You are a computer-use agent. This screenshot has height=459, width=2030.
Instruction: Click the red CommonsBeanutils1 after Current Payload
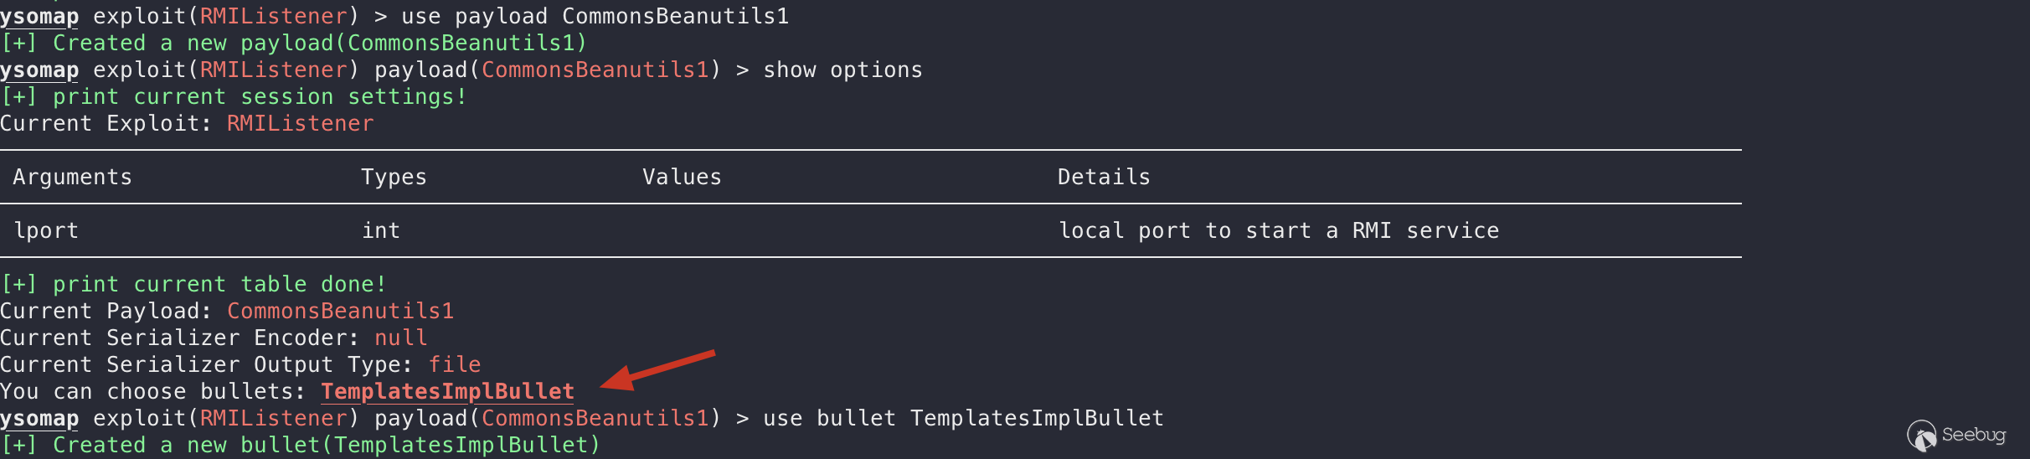point(340,311)
